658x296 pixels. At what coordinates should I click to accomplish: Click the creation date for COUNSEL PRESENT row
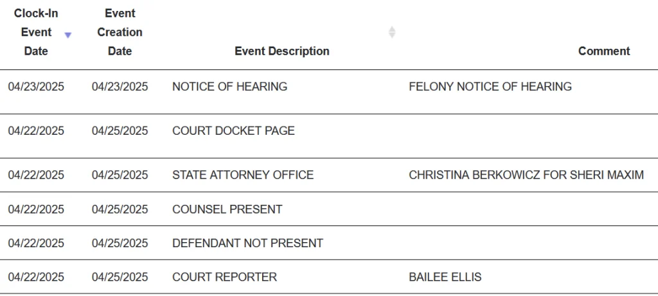tap(120, 209)
